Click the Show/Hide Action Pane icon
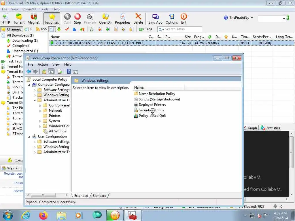 [75, 72]
